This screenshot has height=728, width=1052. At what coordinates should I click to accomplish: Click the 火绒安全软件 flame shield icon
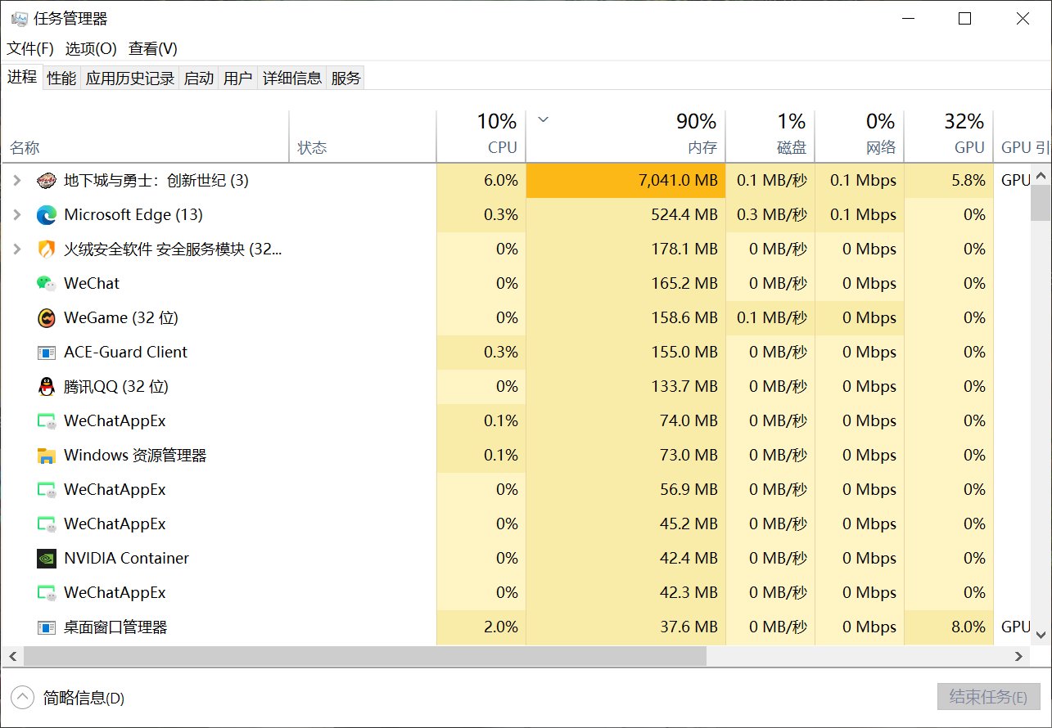click(x=47, y=249)
